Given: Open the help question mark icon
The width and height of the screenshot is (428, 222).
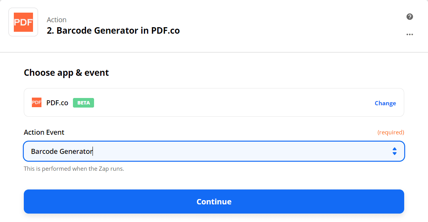Looking at the screenshot, I should tap(410, 16).
